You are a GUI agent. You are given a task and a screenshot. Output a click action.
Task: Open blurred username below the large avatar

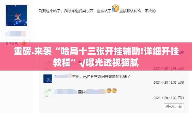[x=16, y=34]
